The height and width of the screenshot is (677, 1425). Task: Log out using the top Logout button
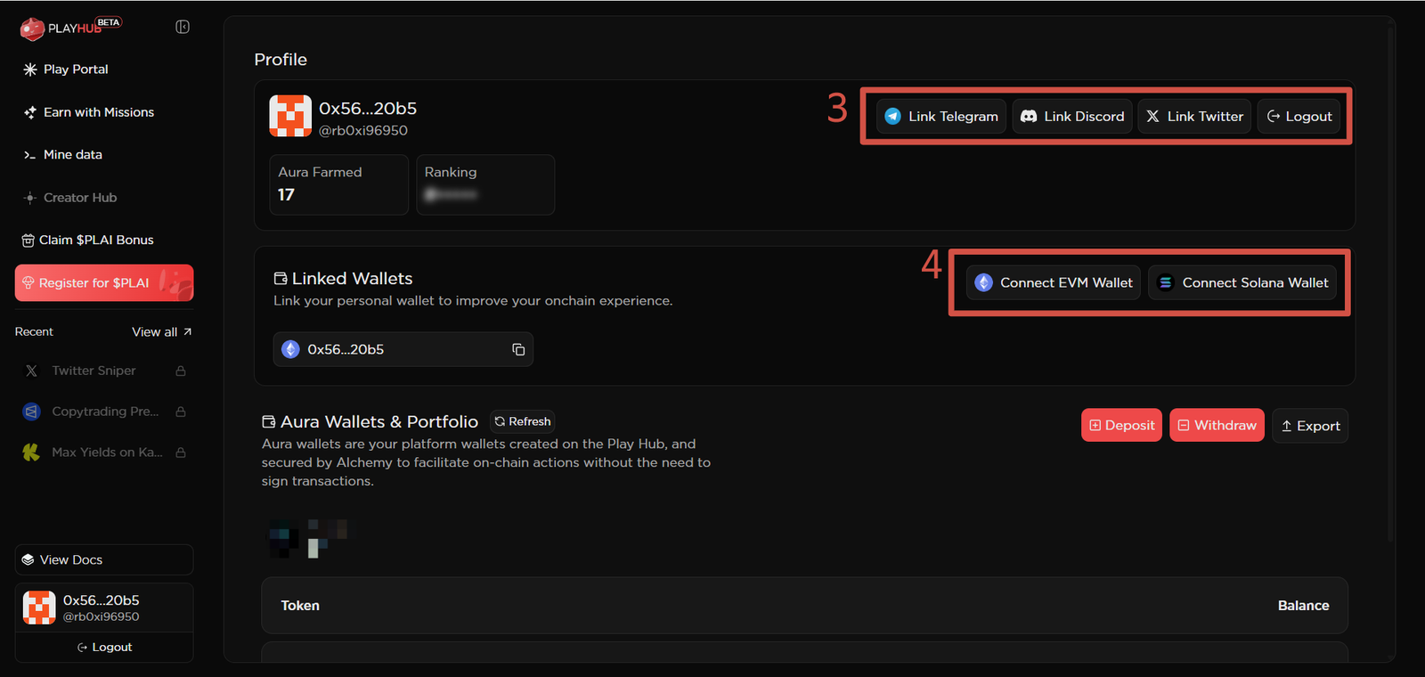(1299, 117)
